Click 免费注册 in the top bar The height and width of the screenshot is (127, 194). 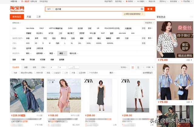(x=34, y=2)
